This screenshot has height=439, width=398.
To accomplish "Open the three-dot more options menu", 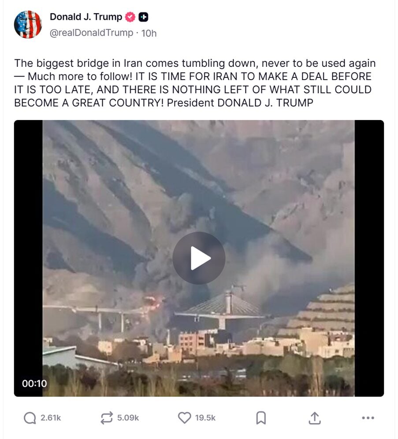I will [x=368, y=418].
